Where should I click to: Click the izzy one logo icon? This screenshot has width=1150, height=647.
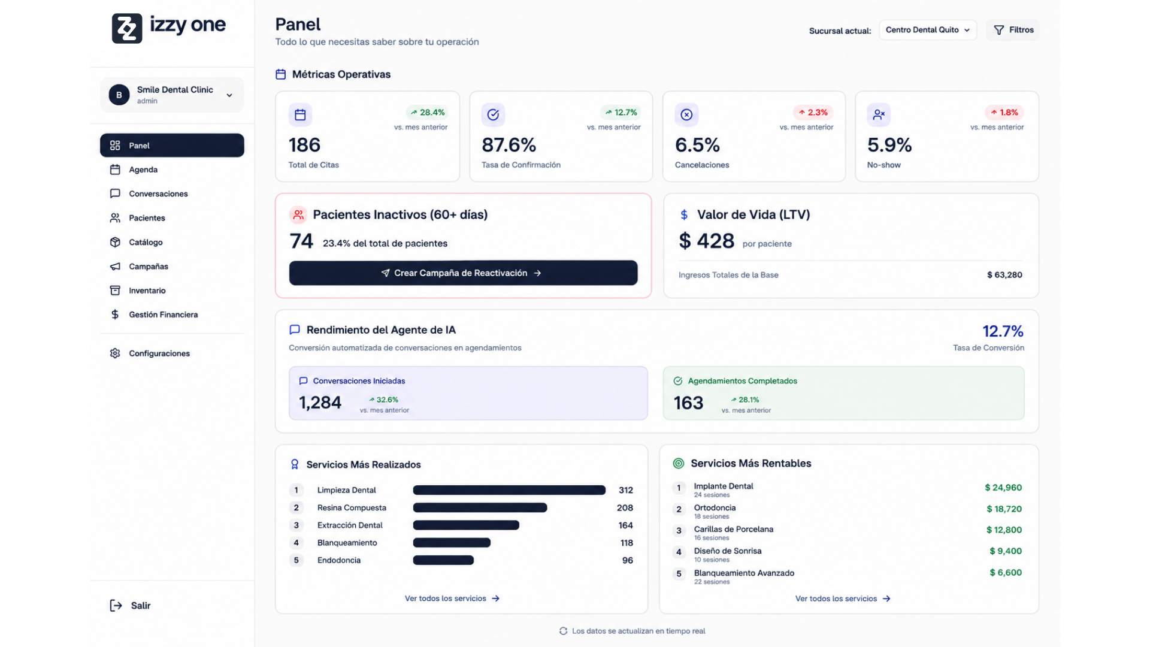pos(127,28)
